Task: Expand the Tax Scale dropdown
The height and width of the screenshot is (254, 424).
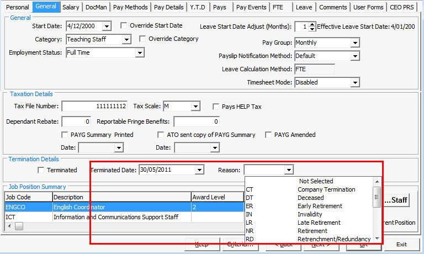Action: [195, 107]
